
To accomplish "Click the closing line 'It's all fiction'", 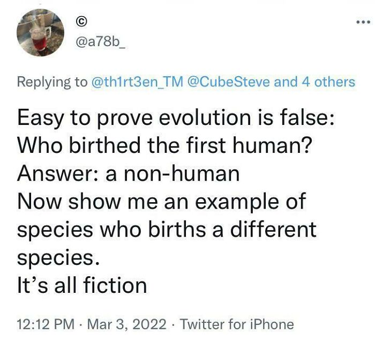I will 82,285.
